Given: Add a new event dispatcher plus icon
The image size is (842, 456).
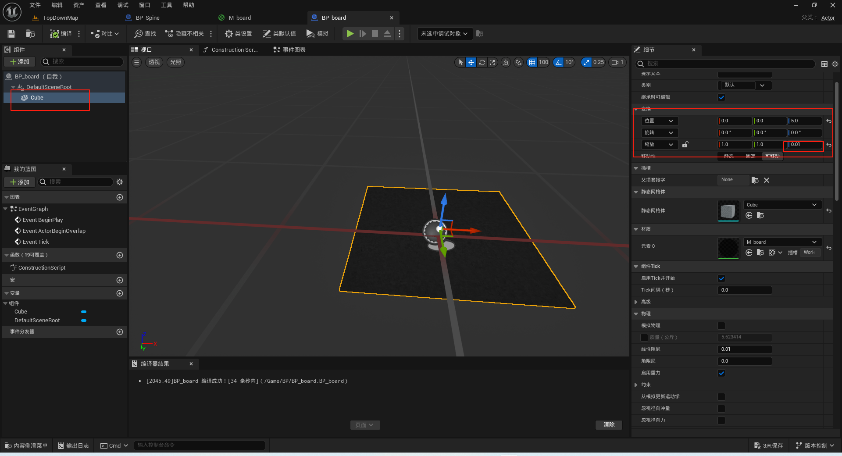Looking at the screenshot, I should point(120,332).
